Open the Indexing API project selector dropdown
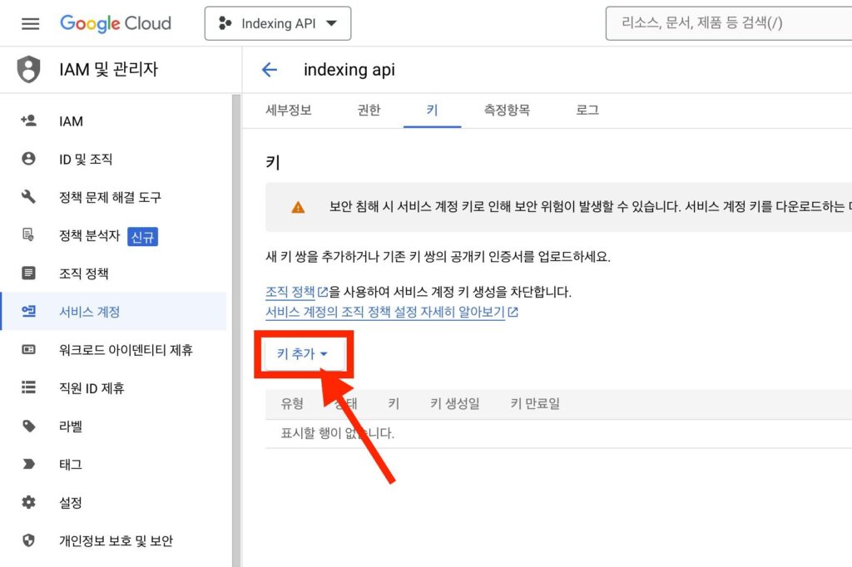The width and height of the screenshot is (852, 567). coord(278,23)
